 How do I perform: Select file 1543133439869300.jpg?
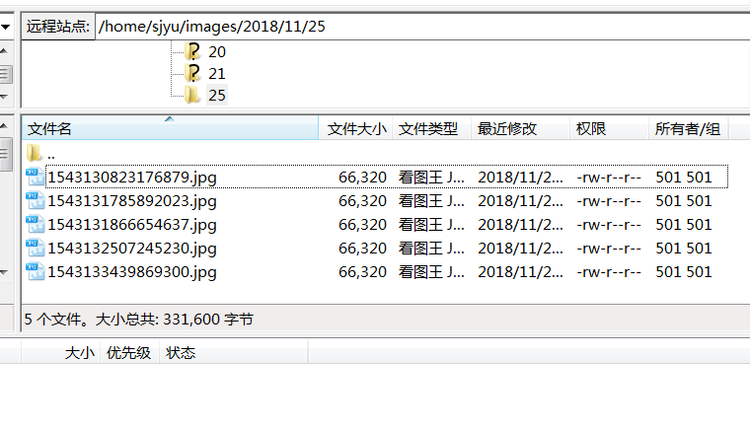pos(132,272)
